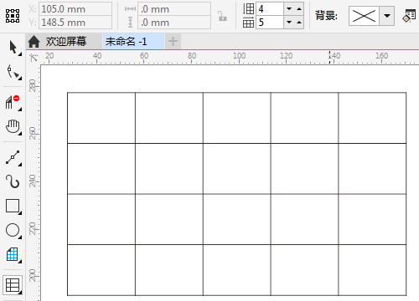This screenshot has height=301, width=419.
Task: Click the home icon tab
Action: coord(34,42)
